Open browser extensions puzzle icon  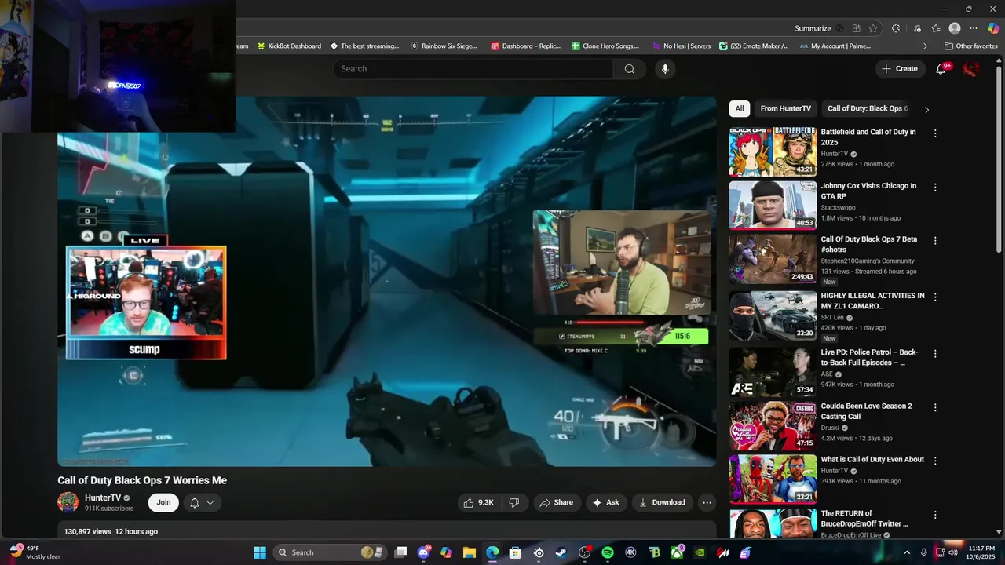point(896,28)
